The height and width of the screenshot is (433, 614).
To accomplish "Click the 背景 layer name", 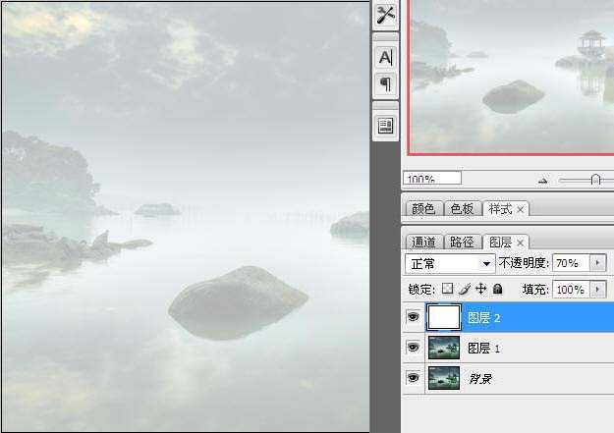I will point(480,379).
